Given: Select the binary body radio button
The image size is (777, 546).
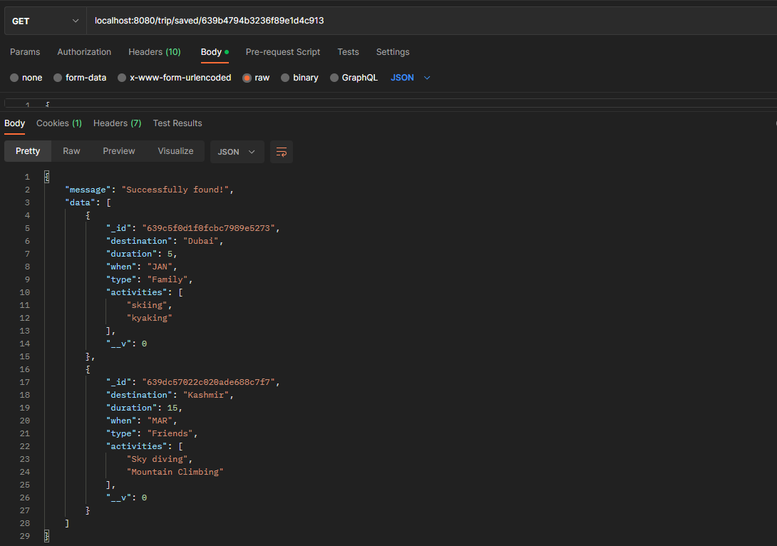Looking at the screenshot, I should (x=285, y=78).
